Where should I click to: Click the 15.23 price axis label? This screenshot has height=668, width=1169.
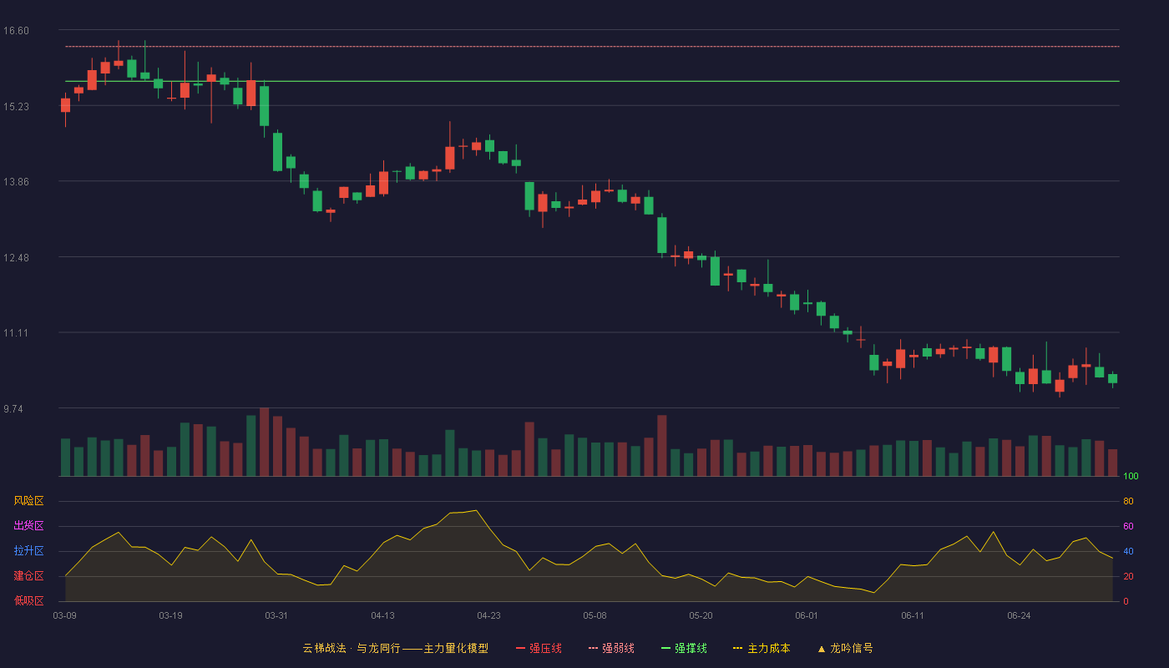click(x=16, y=107)
